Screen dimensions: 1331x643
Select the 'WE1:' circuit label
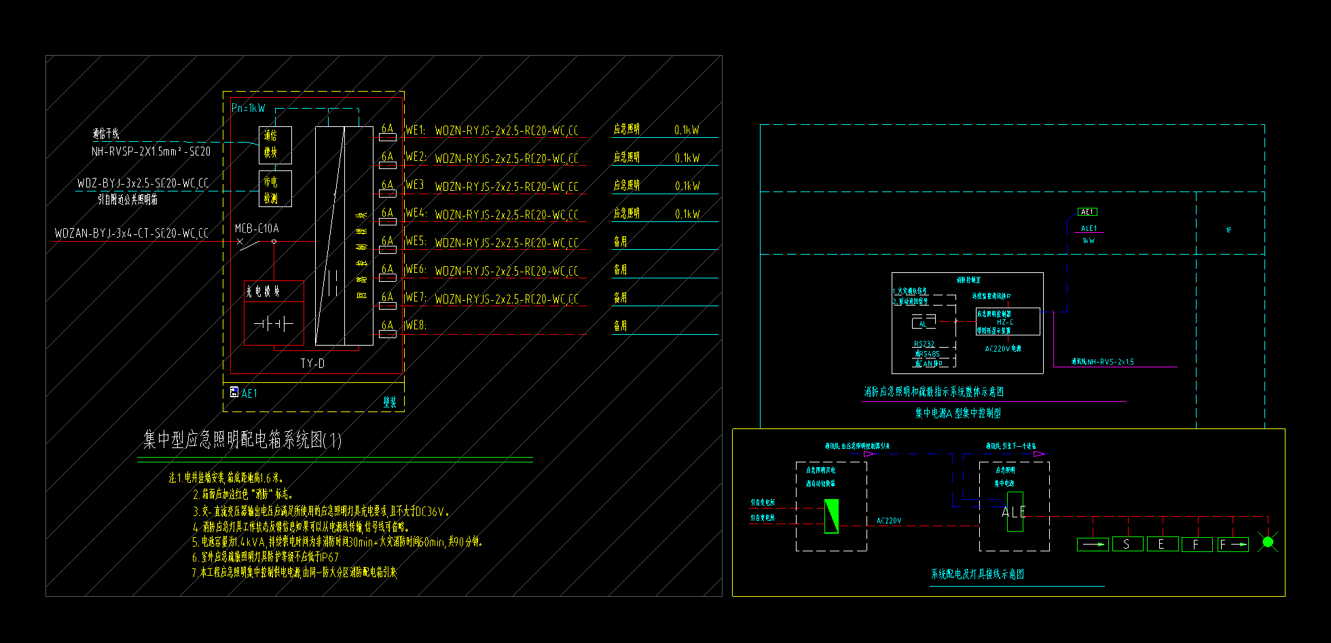tap(416, 130)
